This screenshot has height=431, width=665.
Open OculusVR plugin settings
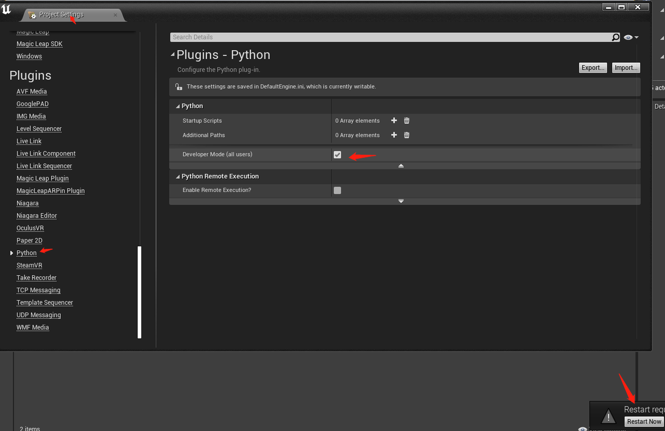pos(30,228)
